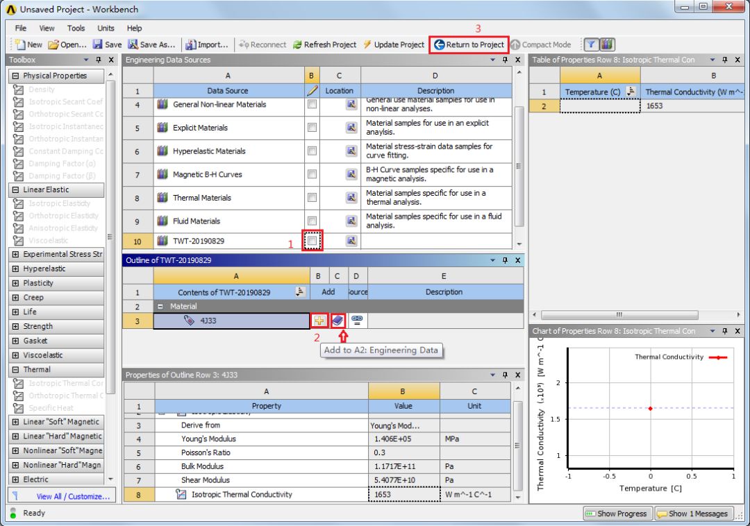Open the View All / Customize link
This screenshot has width=750, height=526.
click(x=73, y=496)
